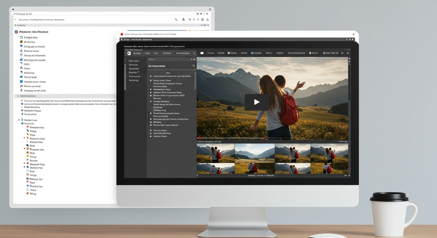Click the dark playhead circle on video progress bar
Image resolution: width=437 pixels, height=238 pixels.
pos(266,138)
